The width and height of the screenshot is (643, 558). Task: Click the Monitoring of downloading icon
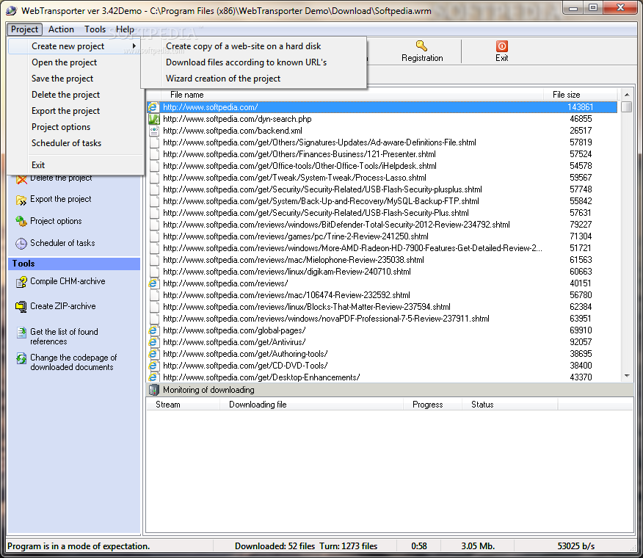point(154,390)
